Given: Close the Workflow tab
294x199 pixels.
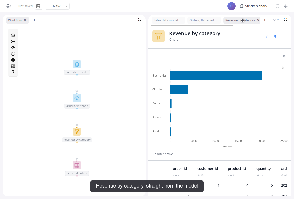Looking at the screenshot, I should (25, 20).
